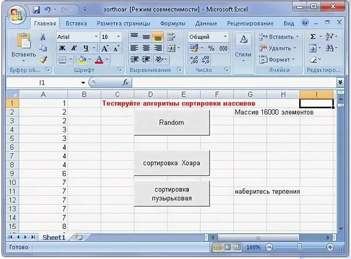Open the Шрифт dialog launcher
Viewport: 351px width, 259px height.
point(120,70)
